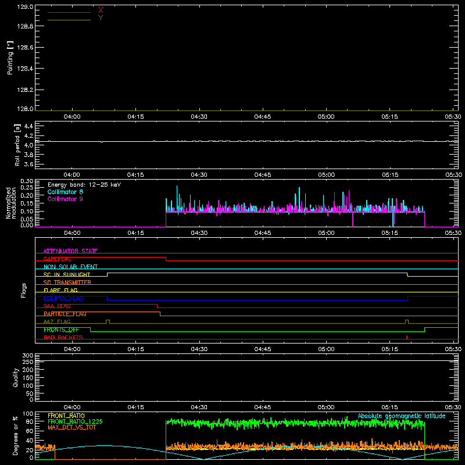Click the magenta 'Collimator 9' legend

point(65,199)
